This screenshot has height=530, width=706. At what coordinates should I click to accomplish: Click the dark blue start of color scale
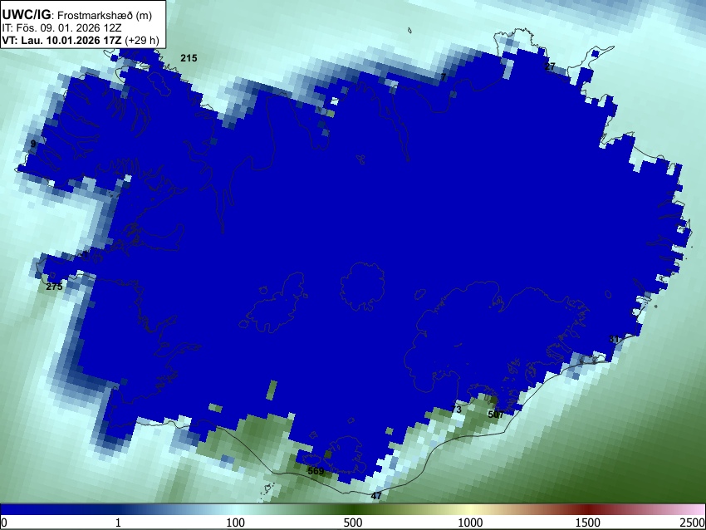pyautogui.click(x=27, y=509)
